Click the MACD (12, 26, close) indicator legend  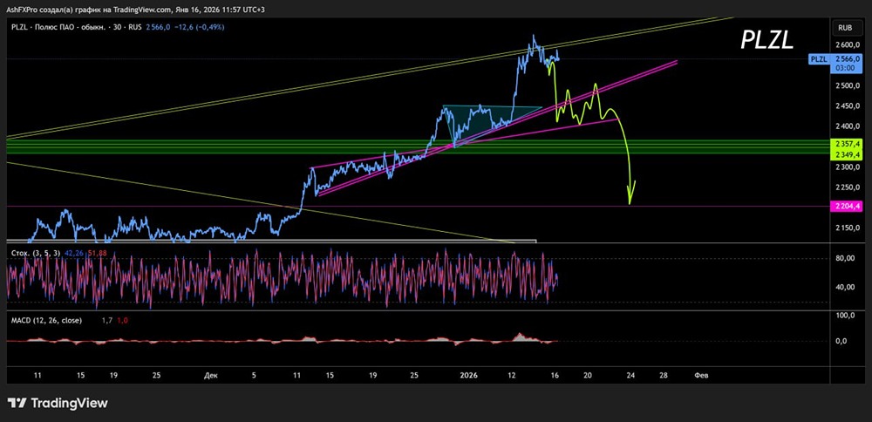point(47,320)
